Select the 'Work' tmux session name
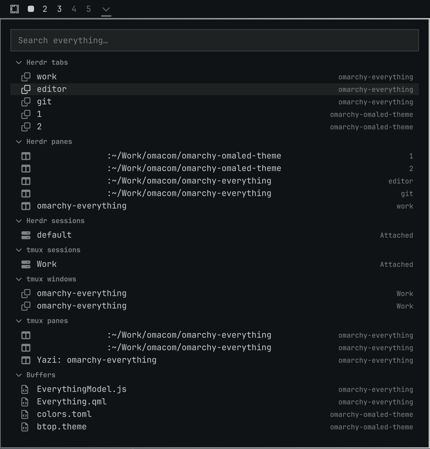 click(x=47, y=264)
